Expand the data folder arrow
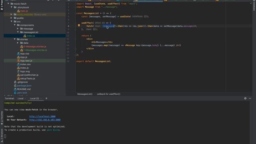The image size is (256, 144). (x=18, y=43)
